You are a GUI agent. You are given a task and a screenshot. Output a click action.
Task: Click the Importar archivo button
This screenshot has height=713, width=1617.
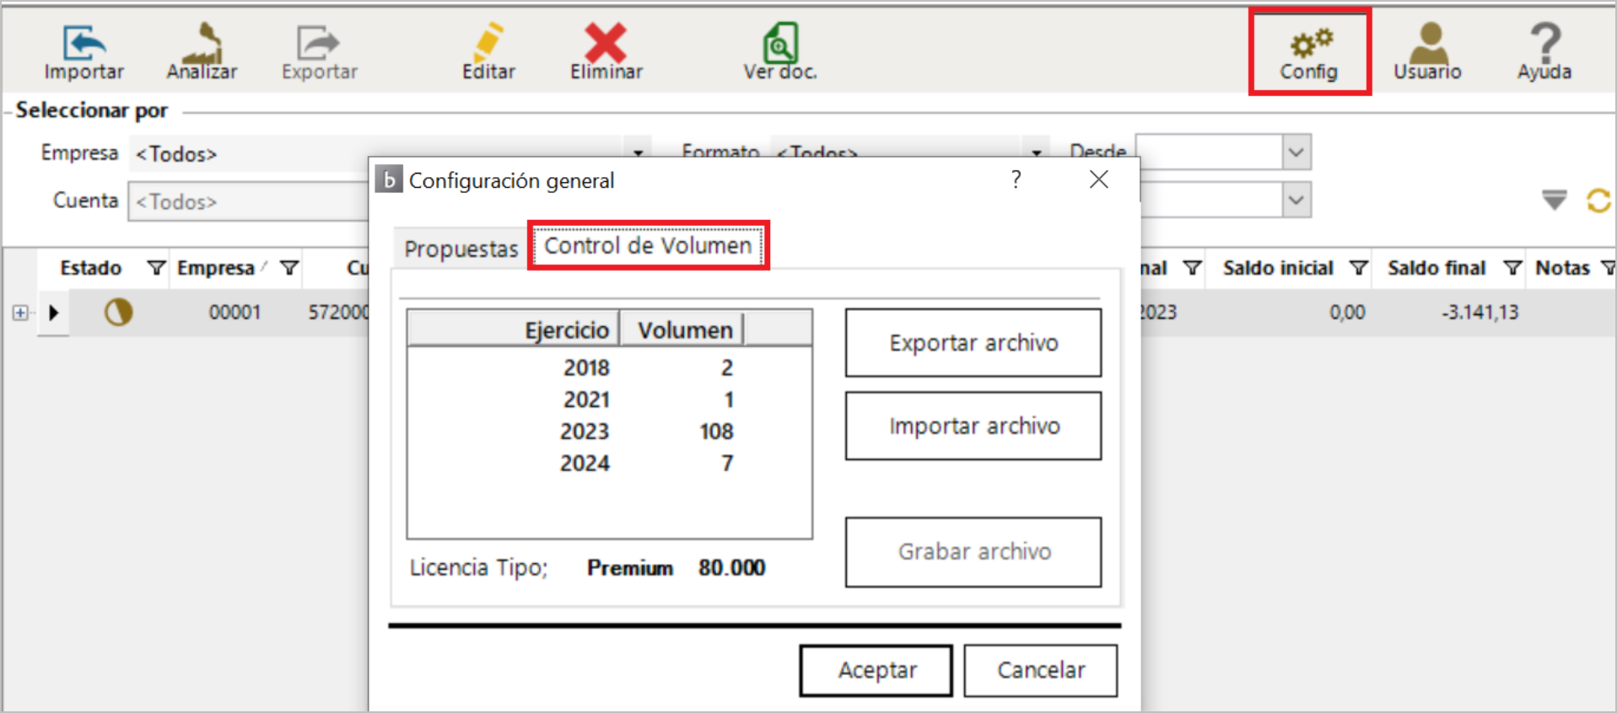pos(973,426)
